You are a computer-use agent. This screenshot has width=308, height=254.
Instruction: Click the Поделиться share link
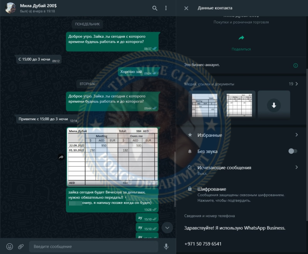tap(241, 49)
